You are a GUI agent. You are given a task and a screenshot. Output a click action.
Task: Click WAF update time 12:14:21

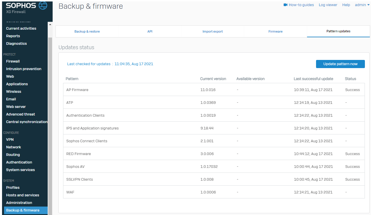tap(313, 192)
